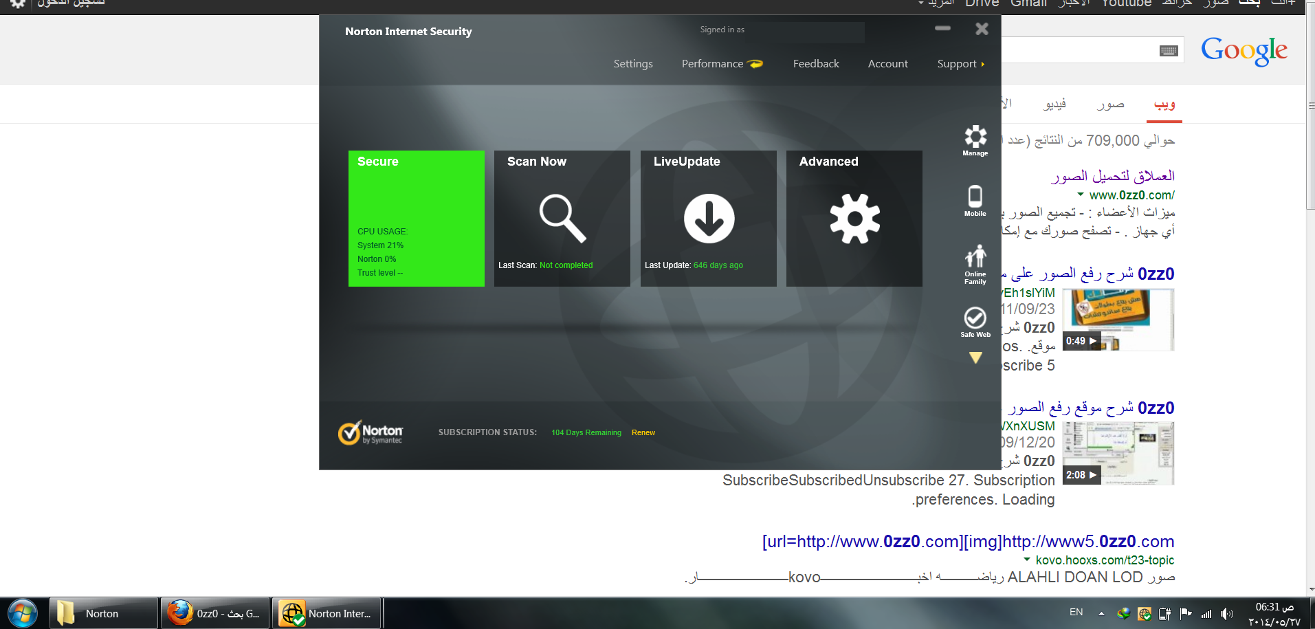Switch to the 'Norton Inter...' taskbar button
1315x629 pixels.
click(327, 613)
